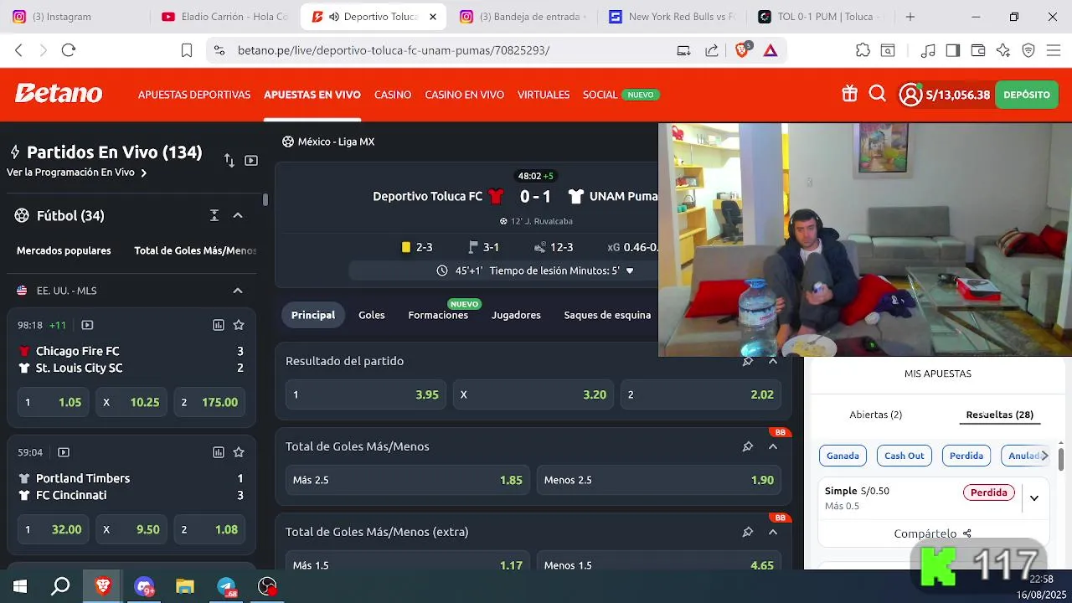Switch to the Goles market tab

point(372,315)
